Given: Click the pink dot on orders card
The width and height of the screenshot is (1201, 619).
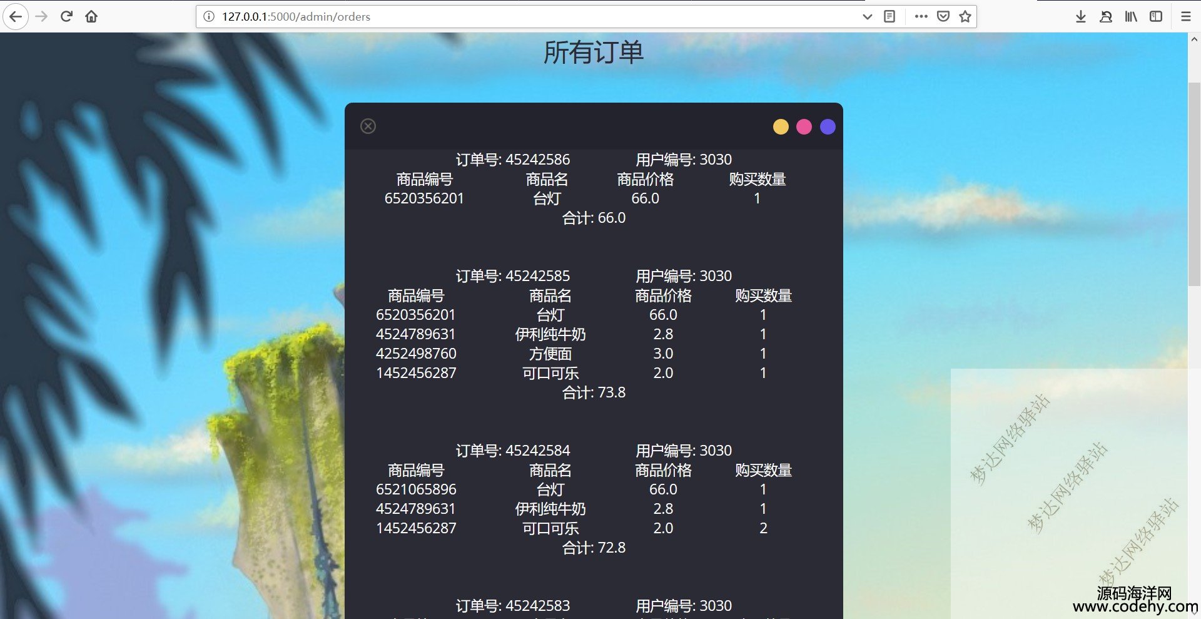Looking at the screenshot, I should 804,127.
